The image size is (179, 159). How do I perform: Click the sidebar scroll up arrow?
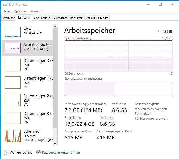[55, 26]
